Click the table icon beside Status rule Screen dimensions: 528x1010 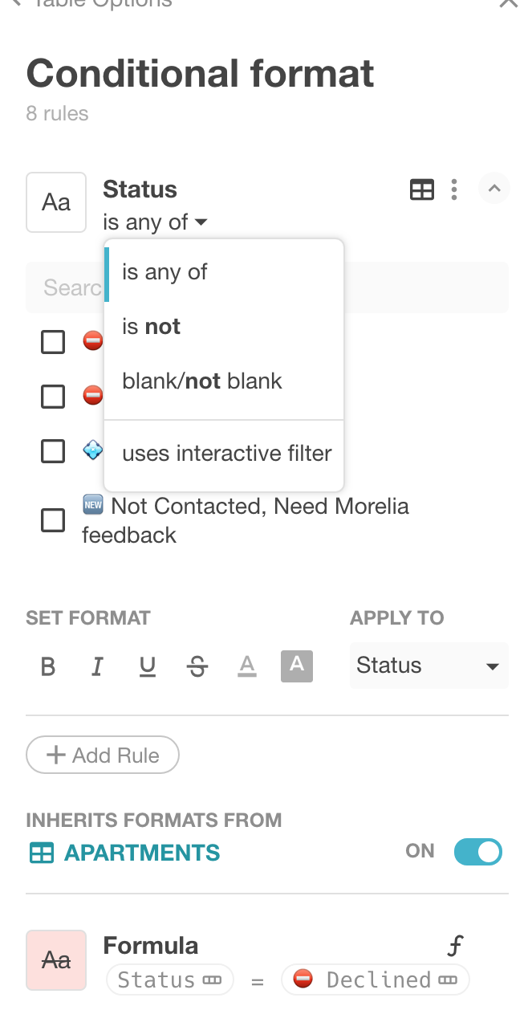coord(421,189)
